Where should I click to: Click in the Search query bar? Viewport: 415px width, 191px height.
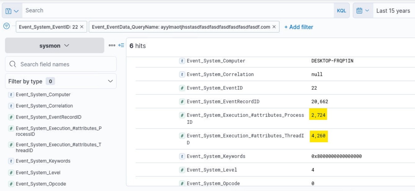[x=177, y=11]
